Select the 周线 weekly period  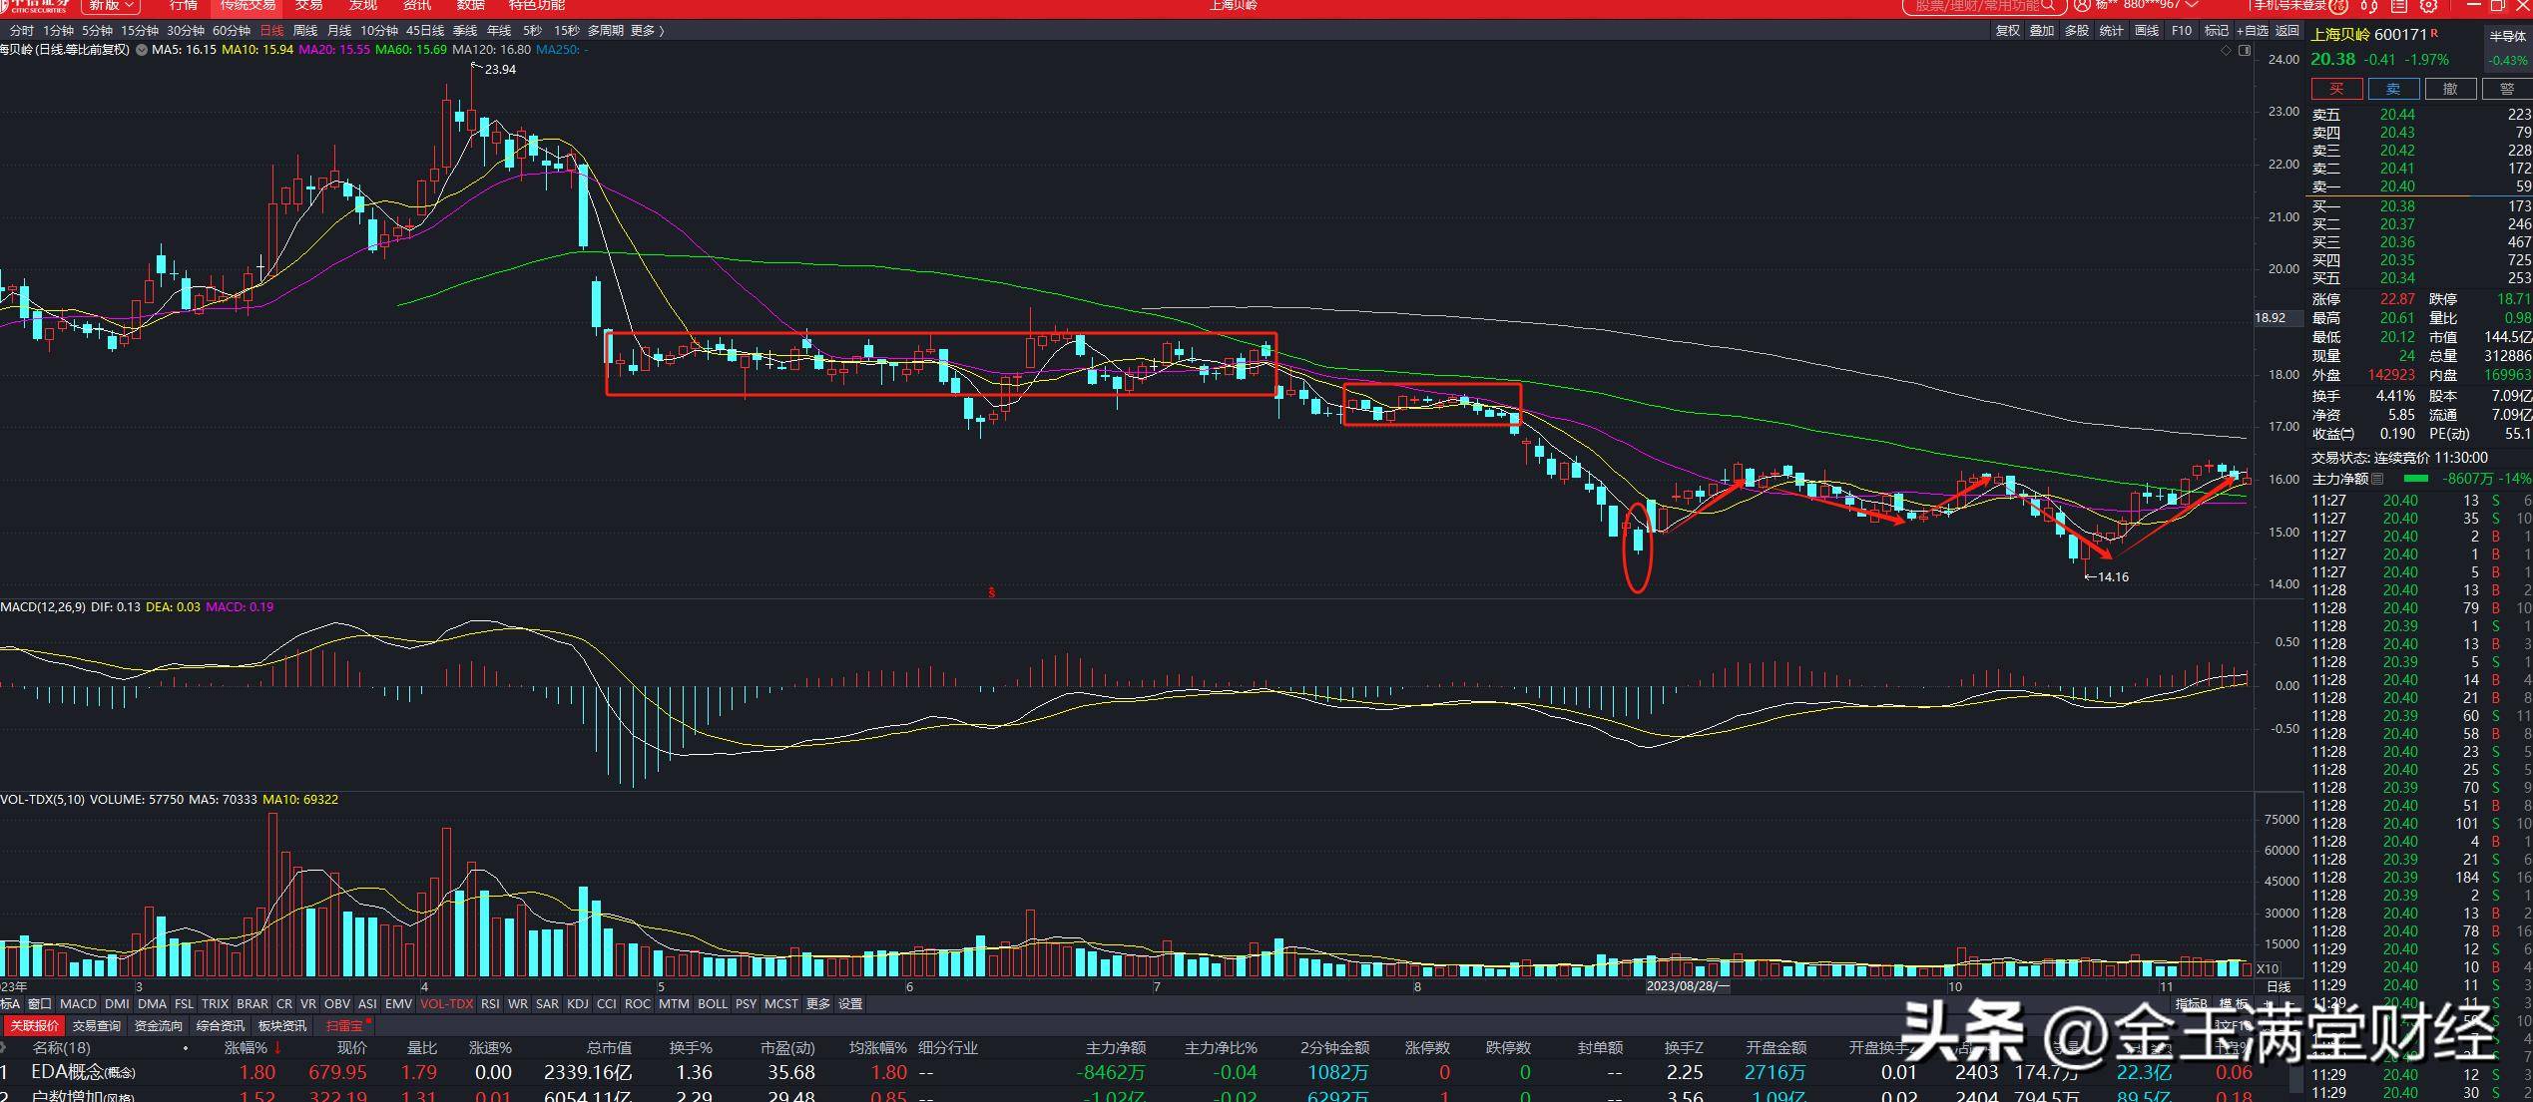(x=304, y=31)
